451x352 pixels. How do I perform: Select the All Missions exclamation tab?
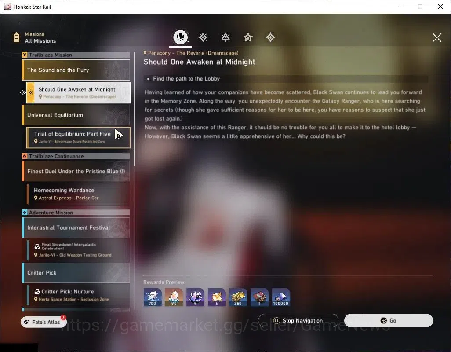click(x=180, y=37)
